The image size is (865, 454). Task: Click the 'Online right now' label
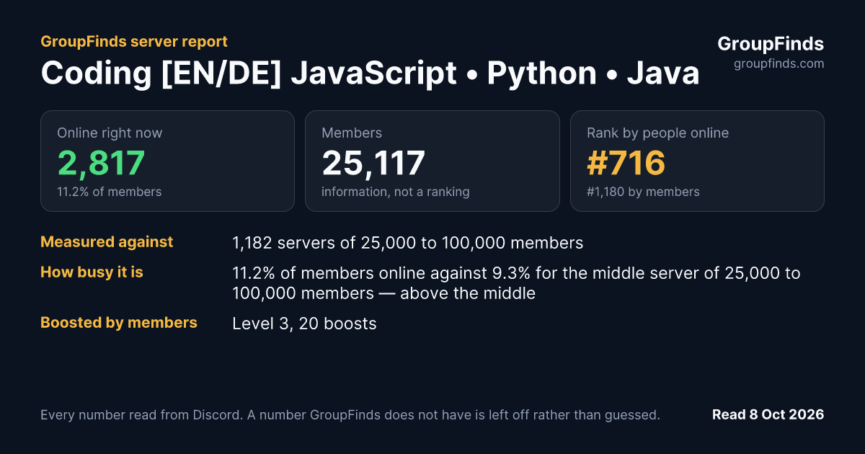[x=110, y=133]
